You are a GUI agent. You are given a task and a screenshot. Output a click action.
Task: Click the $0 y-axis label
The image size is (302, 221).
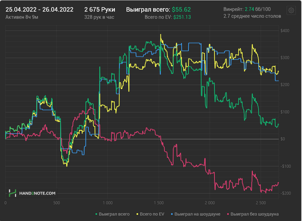tap(283, 139)
